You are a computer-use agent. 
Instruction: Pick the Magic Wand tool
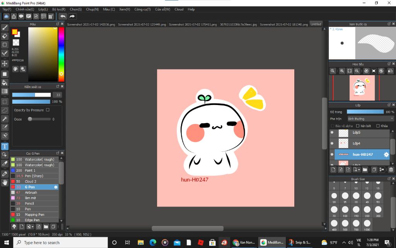tap(5, 119)
